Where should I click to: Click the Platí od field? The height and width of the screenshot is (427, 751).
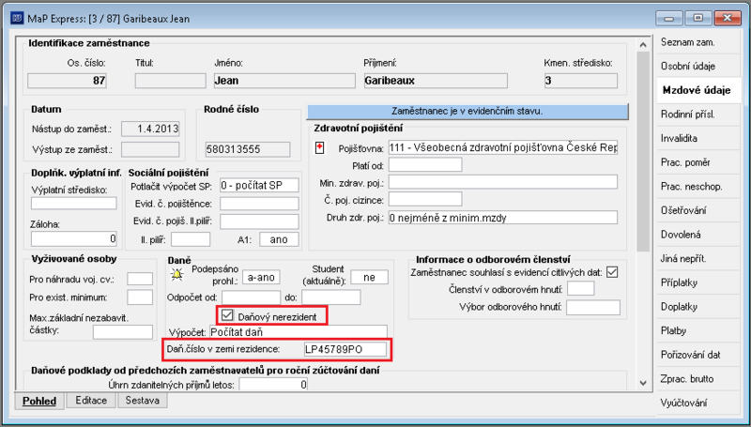point(425,164)
